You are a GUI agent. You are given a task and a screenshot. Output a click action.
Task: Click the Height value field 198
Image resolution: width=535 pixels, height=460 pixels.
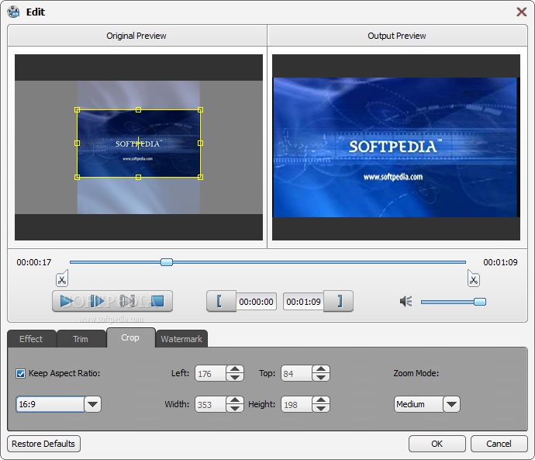tap(296, 404)
